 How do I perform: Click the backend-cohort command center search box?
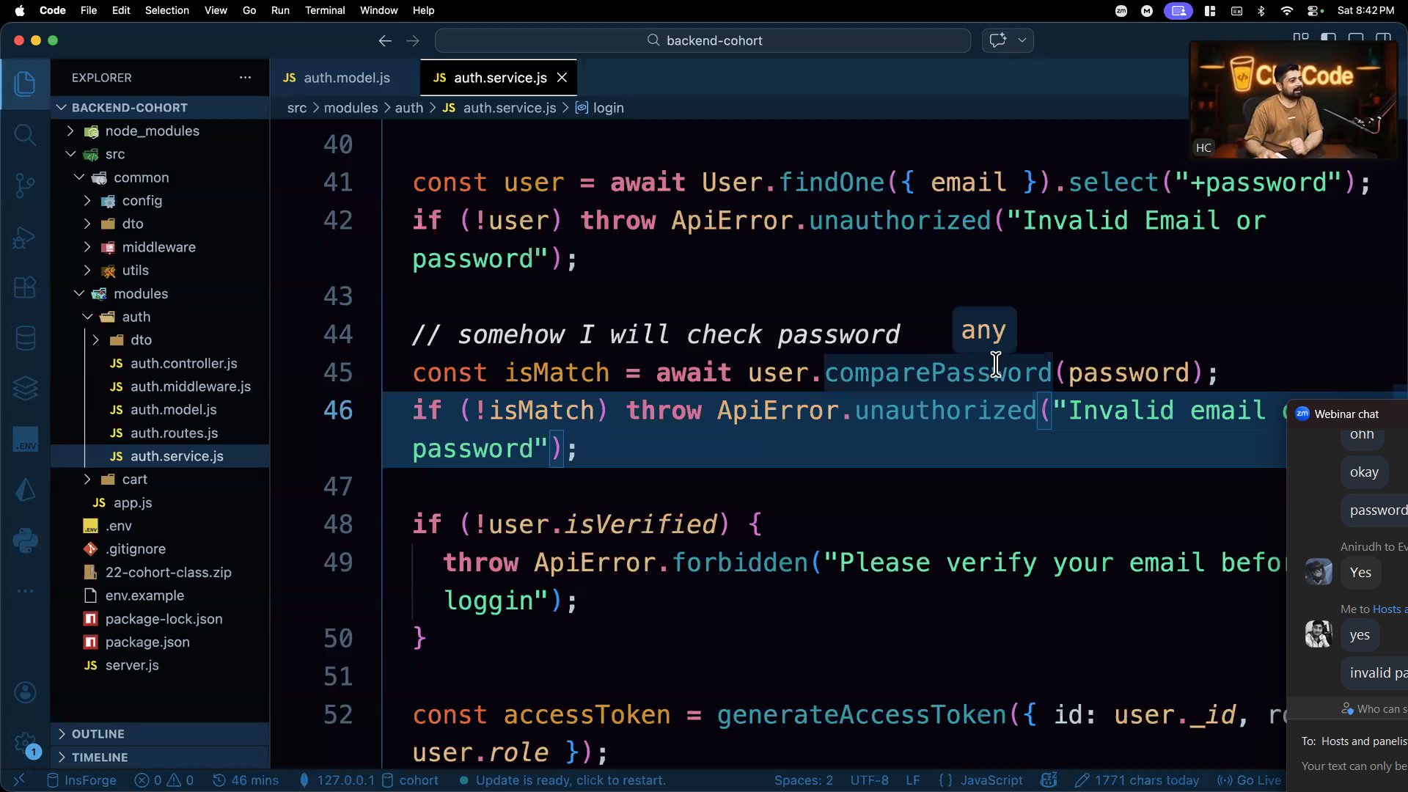tap(703, 41)
